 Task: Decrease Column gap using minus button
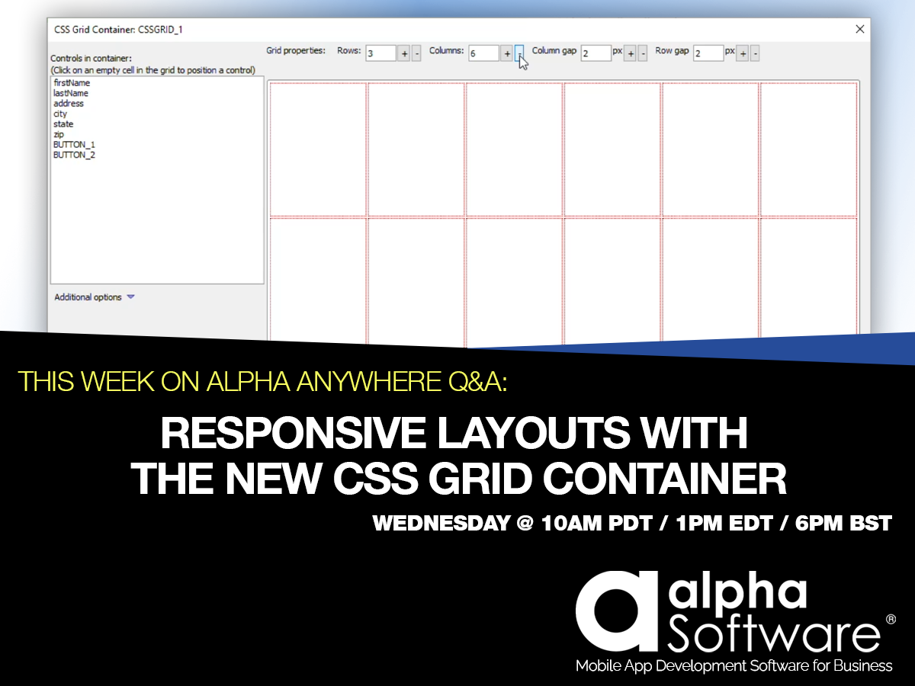643,53
